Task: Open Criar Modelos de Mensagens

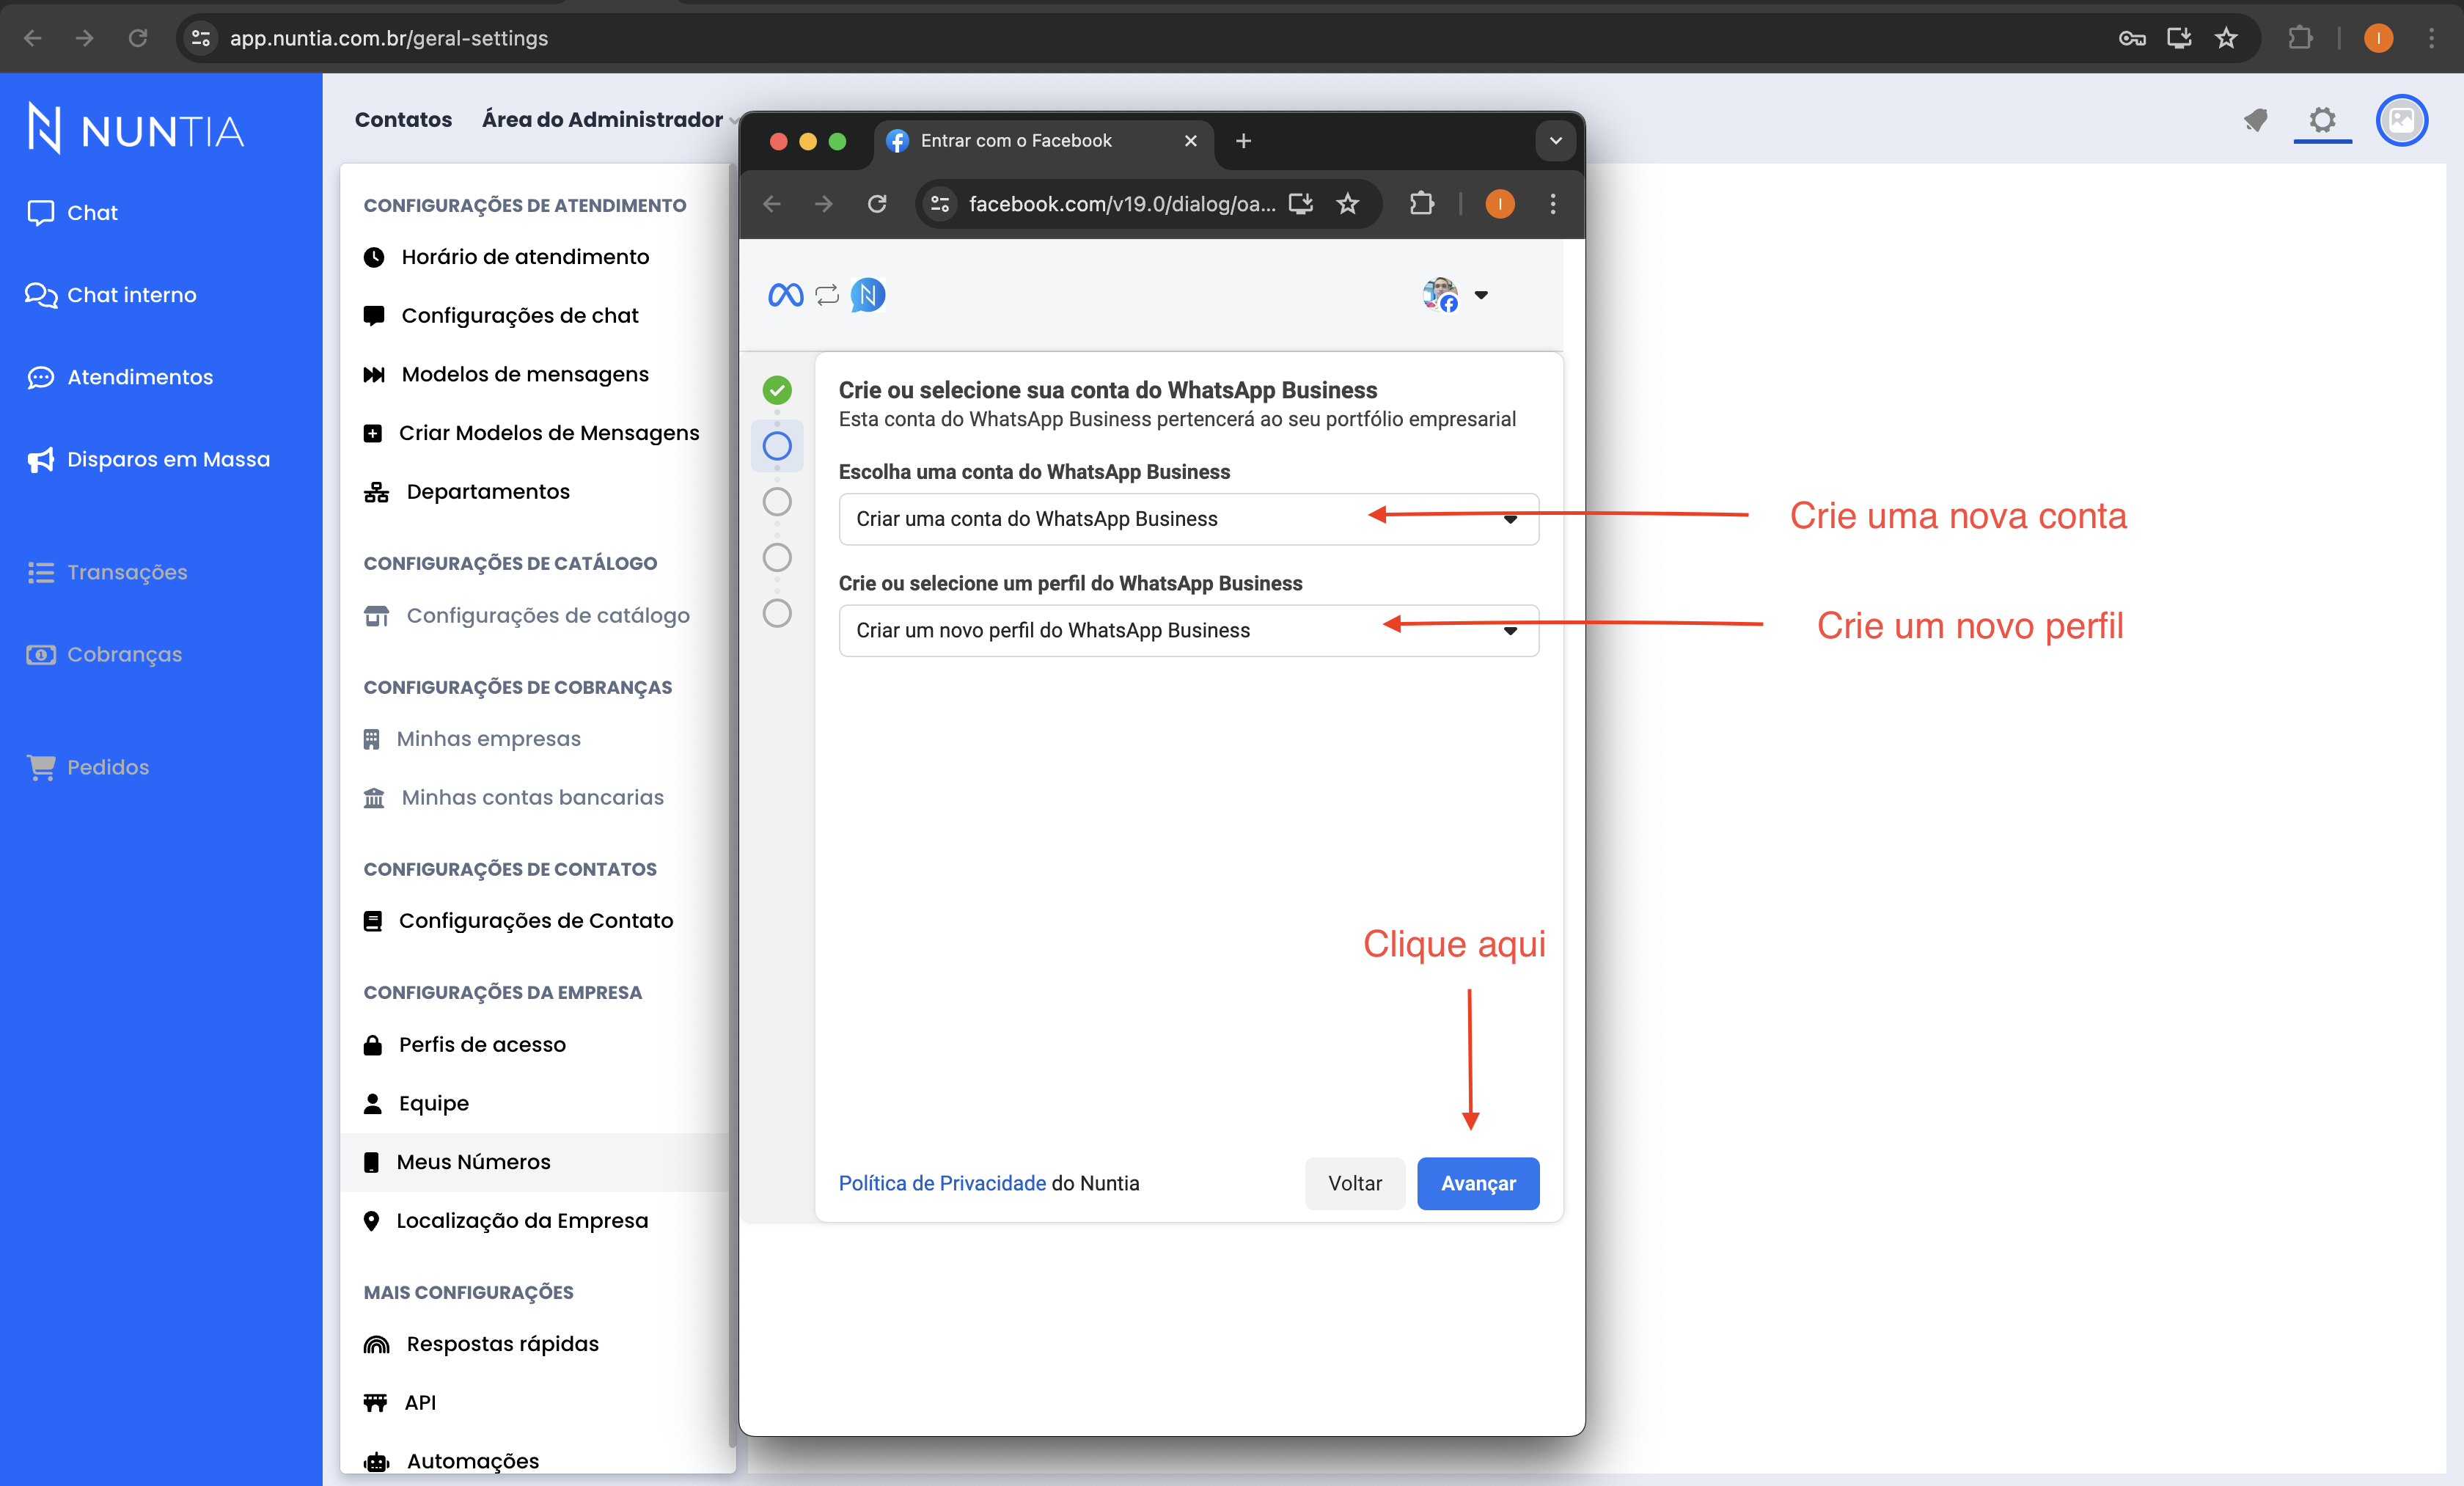Action: pos(531,433)
